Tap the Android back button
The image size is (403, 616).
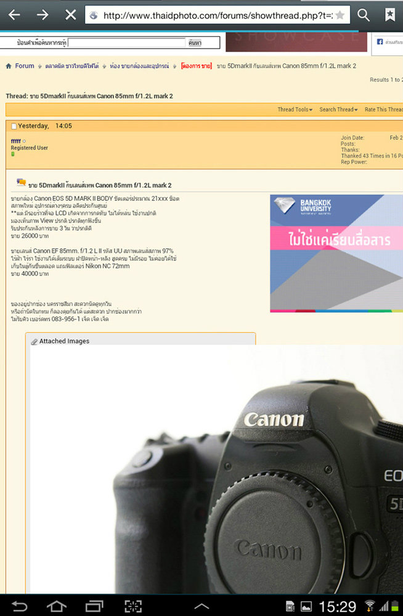pyautogui.click(x=19, y=606)
